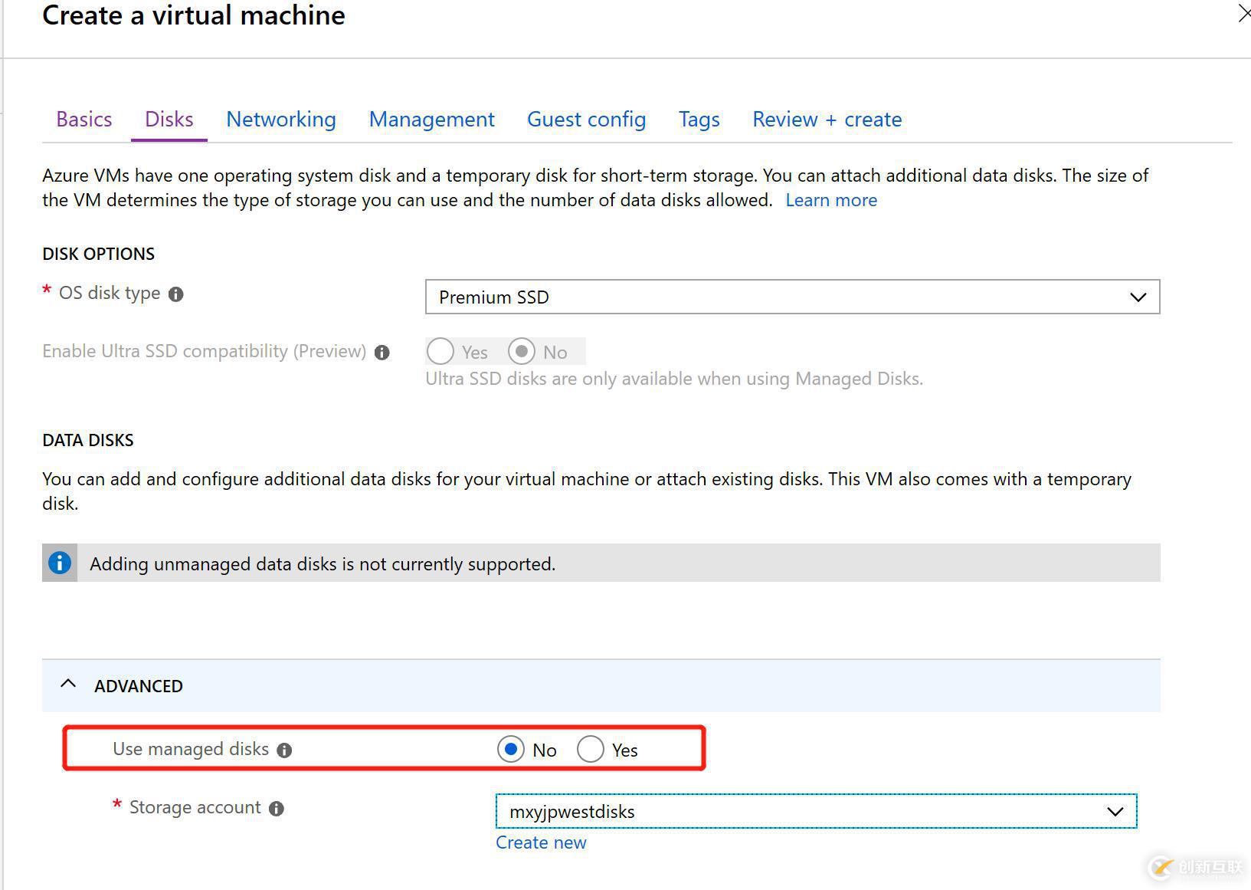Click Create new under Storage account
This screenshot has height=890, width=1251.
pos(541,842)
